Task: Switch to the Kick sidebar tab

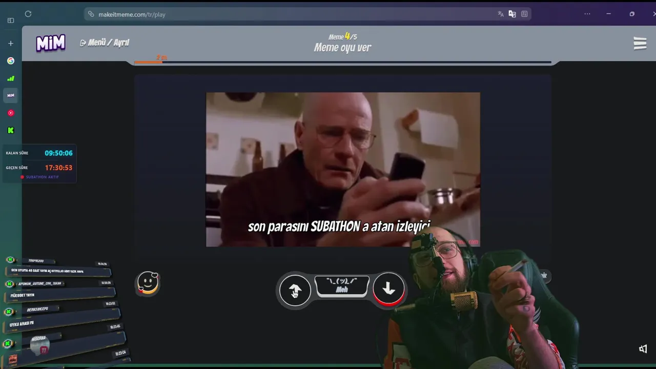Action: pyautogui.click(x=11, y=130)
